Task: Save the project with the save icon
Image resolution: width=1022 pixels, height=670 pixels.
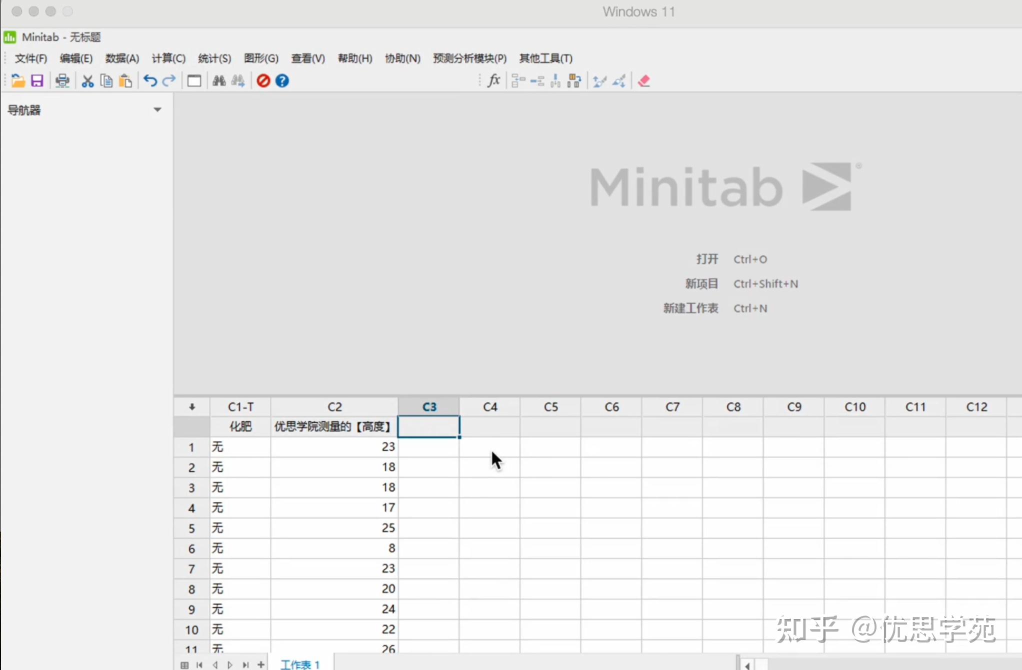Action: pyautogui.click(x=37, y=80)
